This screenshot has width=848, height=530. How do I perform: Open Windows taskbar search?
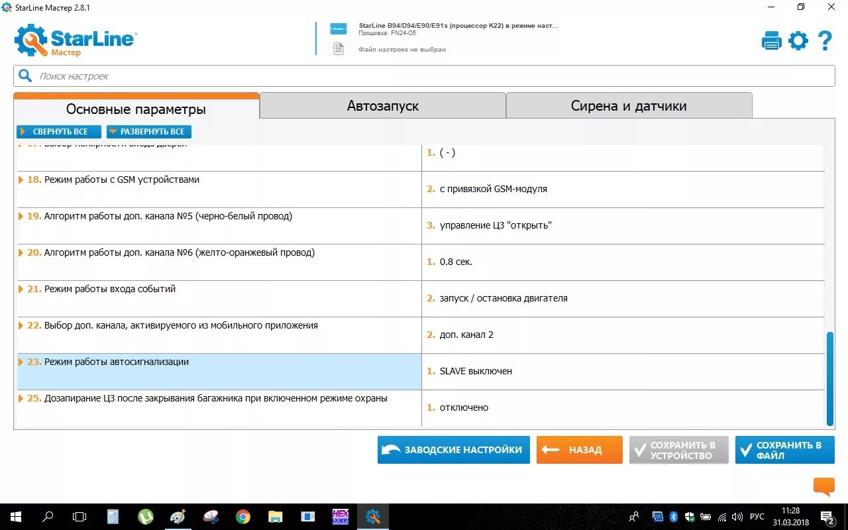click(x=48, y=517)
